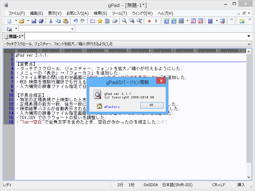Click the vertical scrollbar thumb
The width and height of the screenshot is (255, 191).
point(249,109)
